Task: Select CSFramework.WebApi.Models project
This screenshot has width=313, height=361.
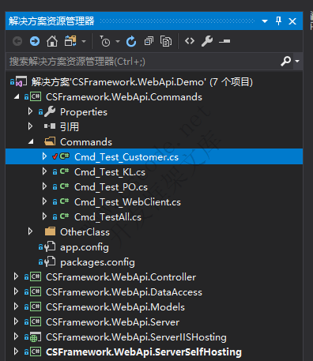Action: 115,307
